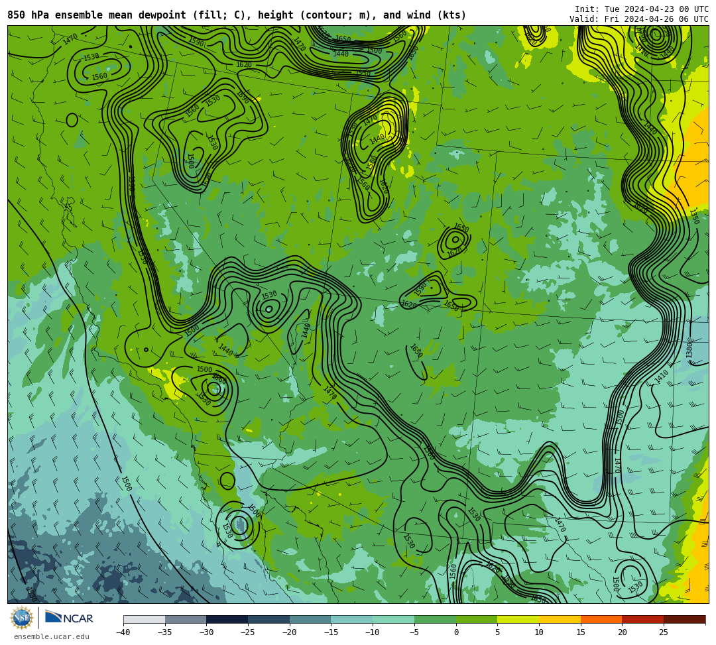716x645 pixels.
Task: Click the -25 colorbar tick label
Action: point(248,632)
